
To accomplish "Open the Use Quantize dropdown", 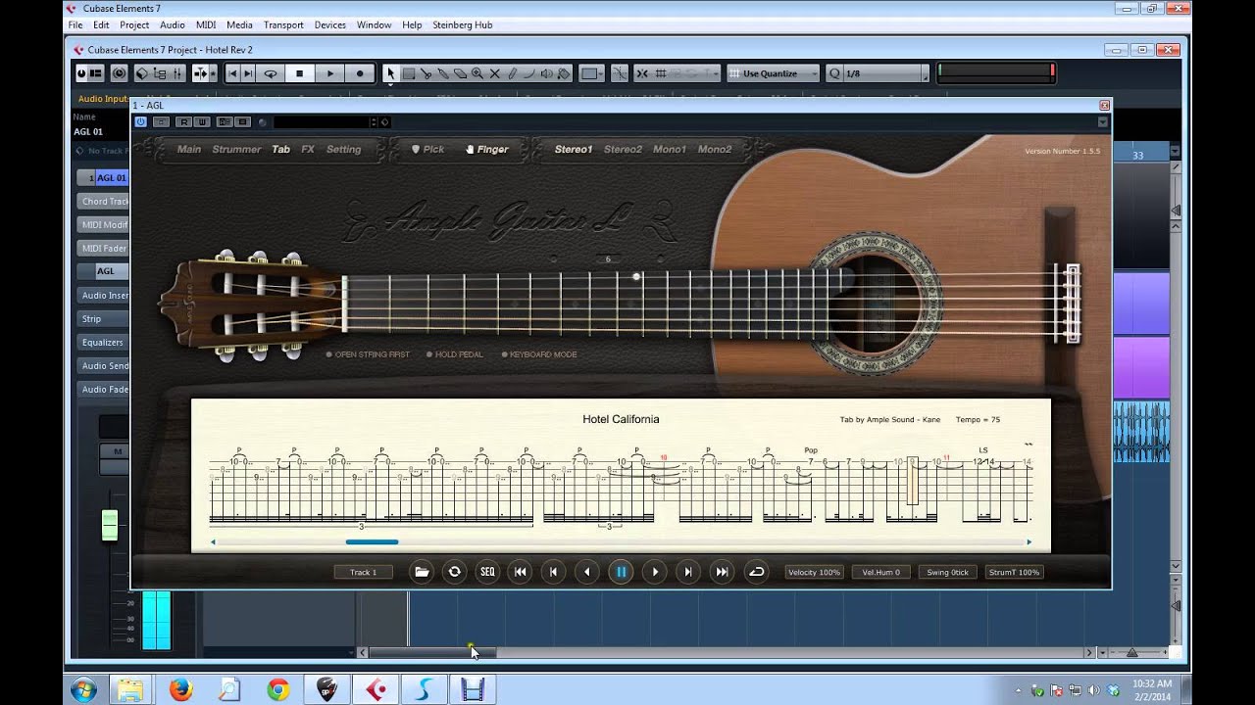I will click(773, 73).
